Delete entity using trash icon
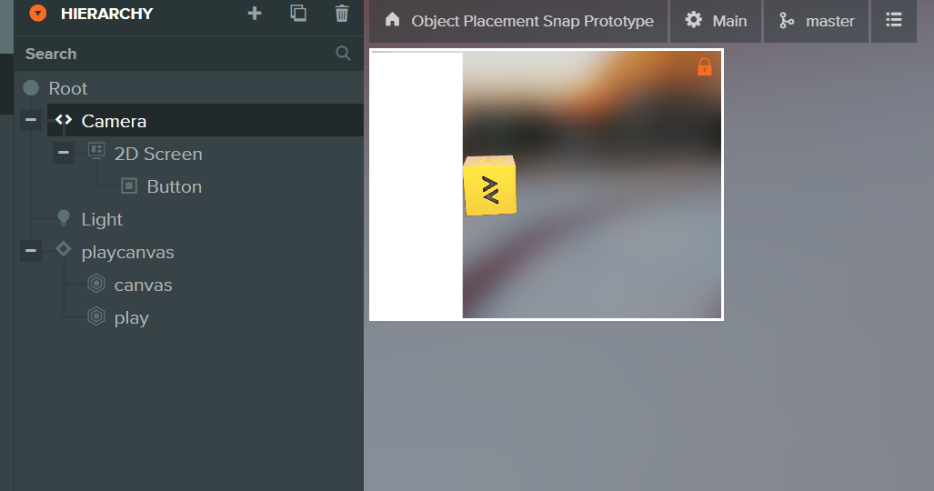934x491 pixels. pos(341,13)
